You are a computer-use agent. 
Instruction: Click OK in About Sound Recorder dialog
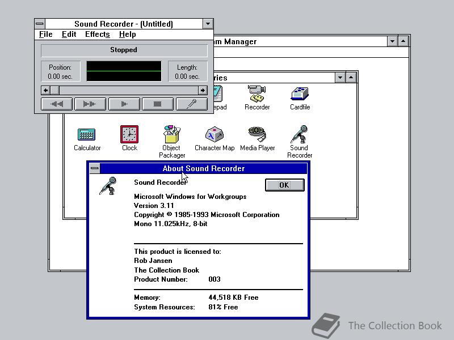285,185
